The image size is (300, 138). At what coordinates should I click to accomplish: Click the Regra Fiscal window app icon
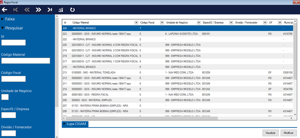[1, 2]
